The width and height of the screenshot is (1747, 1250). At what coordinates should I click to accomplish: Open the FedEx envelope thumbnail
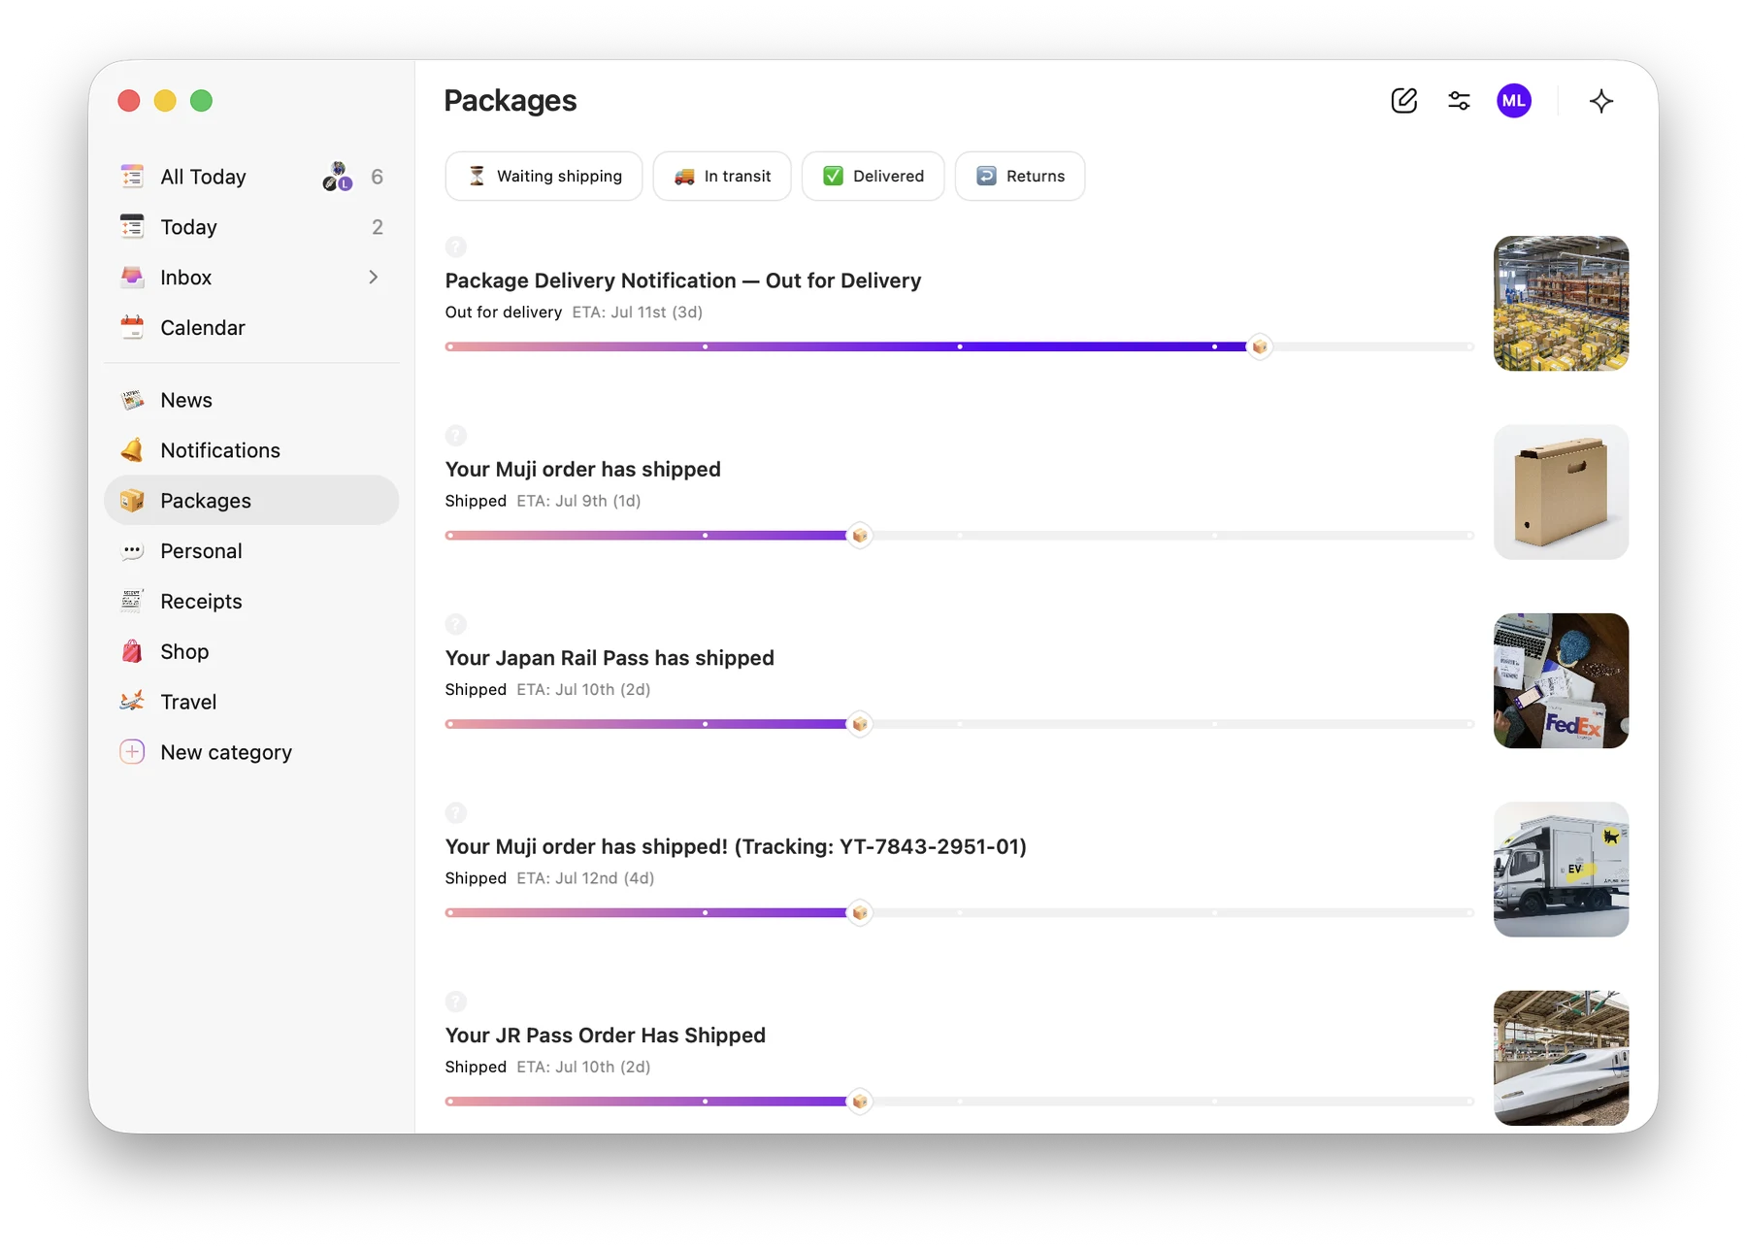tap(1561, 680)
